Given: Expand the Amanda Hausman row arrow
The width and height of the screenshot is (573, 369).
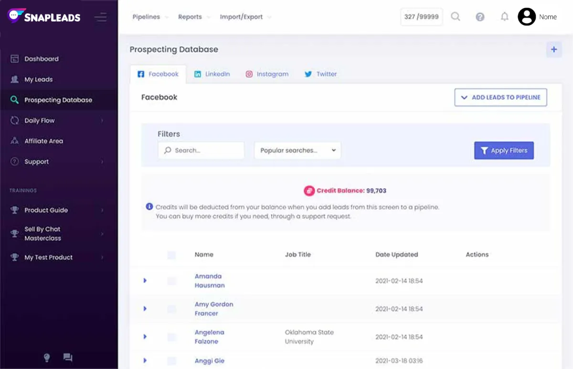Looking at the screenshot, I should 145,281.
